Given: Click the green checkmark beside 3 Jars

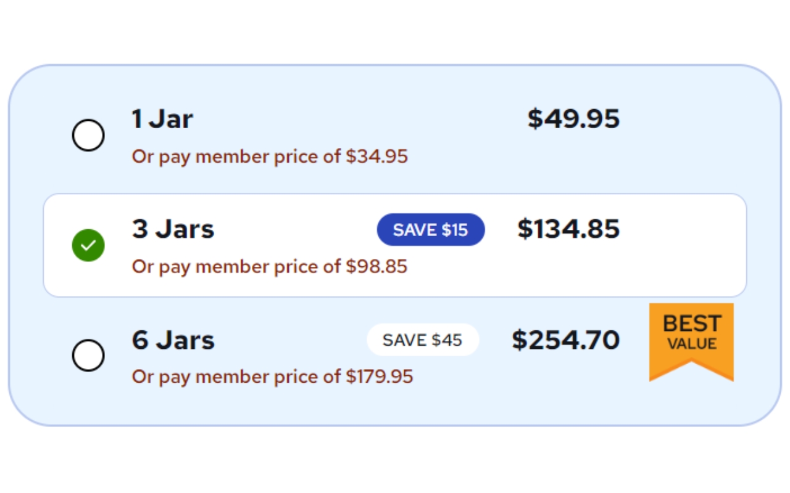Looking at the screenshot, I should [88, 245].
